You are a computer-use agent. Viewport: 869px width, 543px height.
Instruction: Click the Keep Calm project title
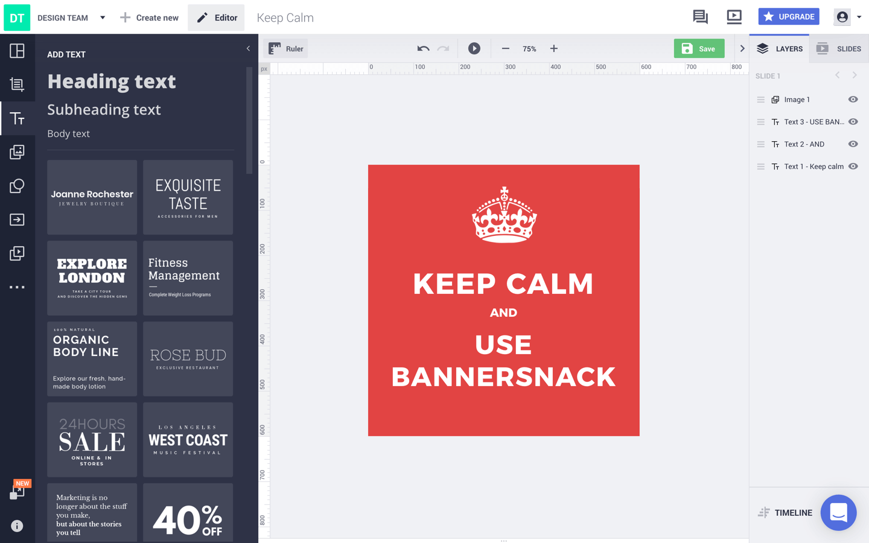pos(285,17)
